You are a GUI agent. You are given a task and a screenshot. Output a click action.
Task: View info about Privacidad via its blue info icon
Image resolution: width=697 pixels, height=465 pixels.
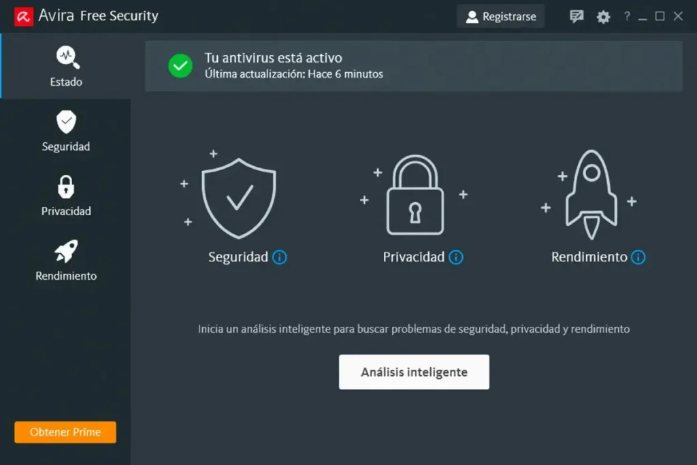click(x=456, y=257)
